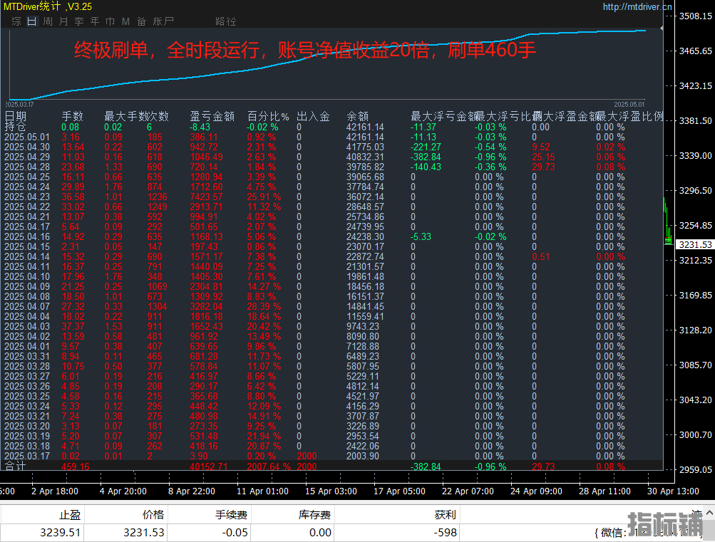Click the 合计 totals row label
Viewport: 715px width, 542px height.
pos(16,466)
